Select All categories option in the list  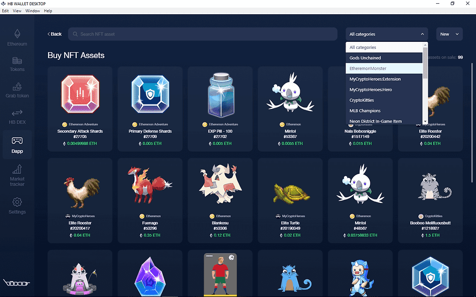coord(384,47)
